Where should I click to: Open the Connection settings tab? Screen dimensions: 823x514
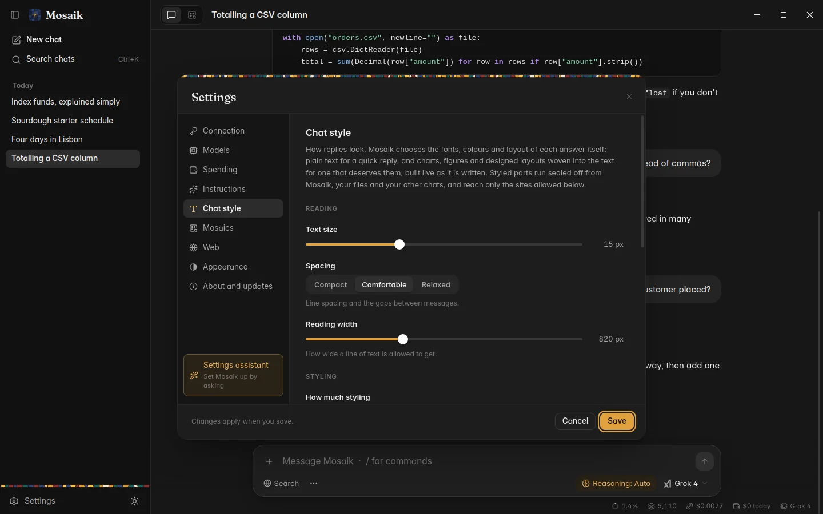click(x=233, y=131)
